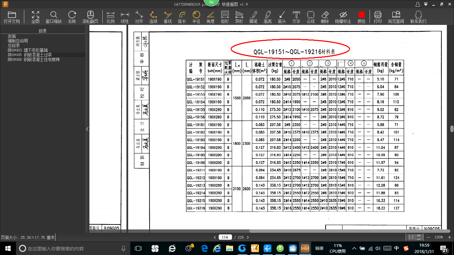Toggle 隐藏标注 hide annotations
The image size is (454, 255).
tap(343, 17)
